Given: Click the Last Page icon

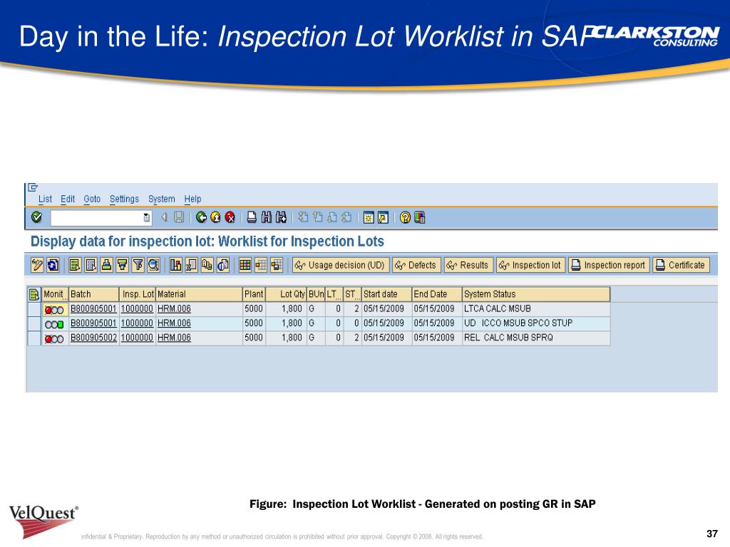Looking at the screenshot, I should click(x=346, y=217).
